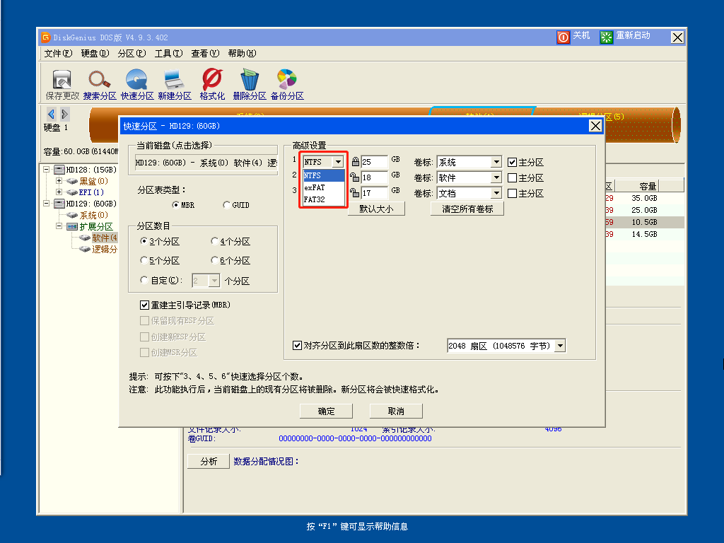Open the 文档 volume label dropdown

point(496,193)
